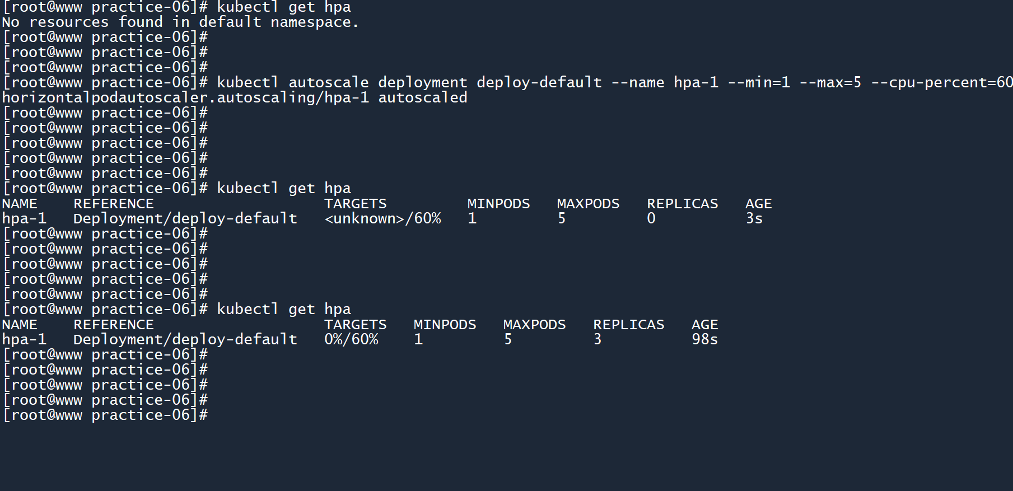Click the --min=1 flag in the command

coord(759,83)
